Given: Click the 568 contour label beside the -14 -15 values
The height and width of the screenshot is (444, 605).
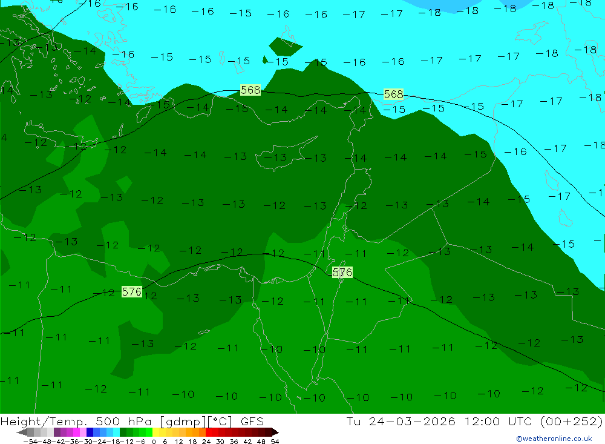Looking at the screenshot, I should click(x=250, y=90).
